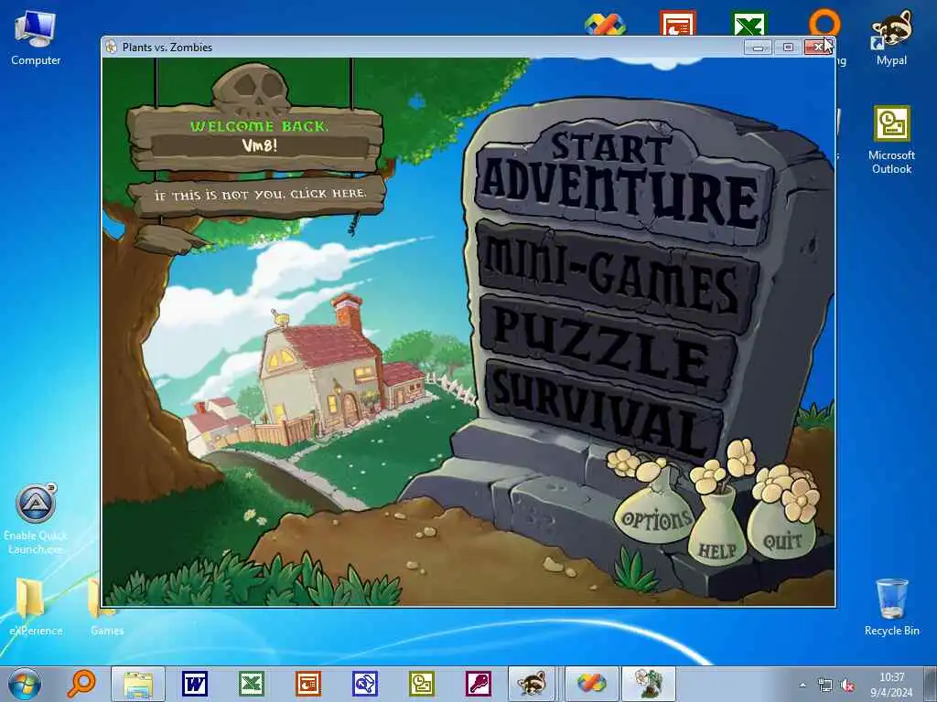Launch Excel from the taskbar
This screenshot has height=702, width=937.
[x=252, y=684]
